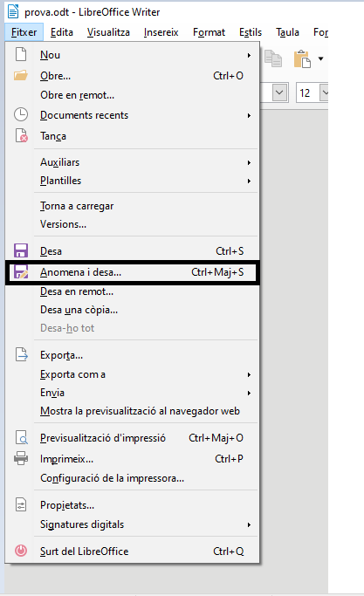364x596 pixels.
Task: Click the red Surt del LibreOffice power icon
Action: pyautogui.click(x=21, y=551)
